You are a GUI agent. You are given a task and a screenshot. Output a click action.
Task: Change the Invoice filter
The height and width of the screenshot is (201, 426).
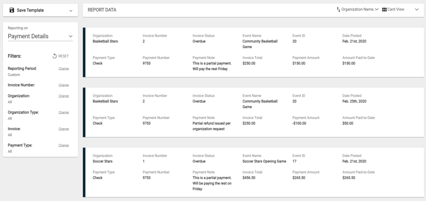[63, 129]
